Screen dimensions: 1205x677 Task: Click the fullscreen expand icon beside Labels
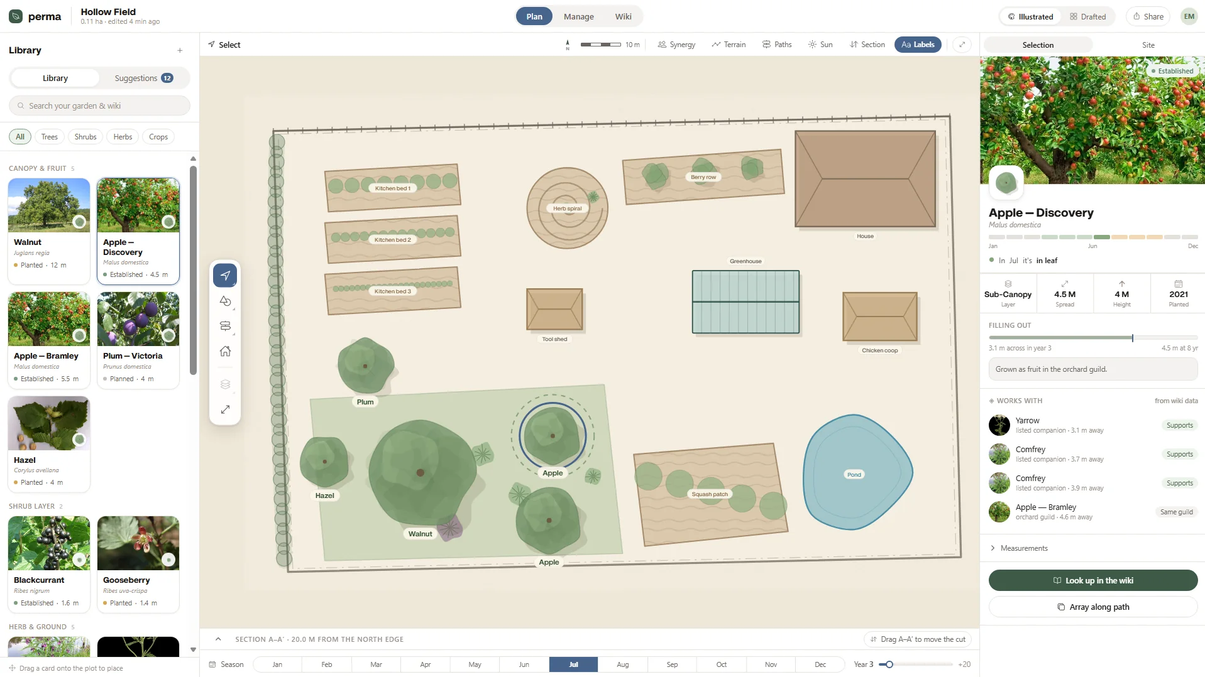pyautogui.click(x=962, y=45)
